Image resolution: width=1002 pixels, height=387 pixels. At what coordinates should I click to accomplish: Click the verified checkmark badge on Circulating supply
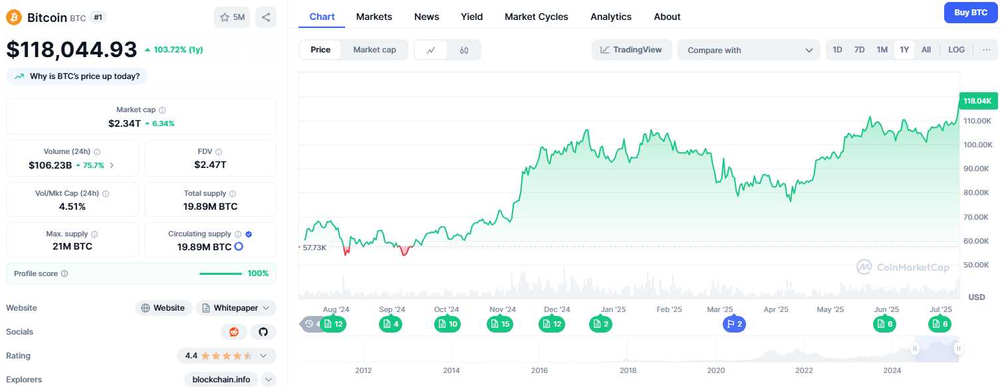(249, 234)
